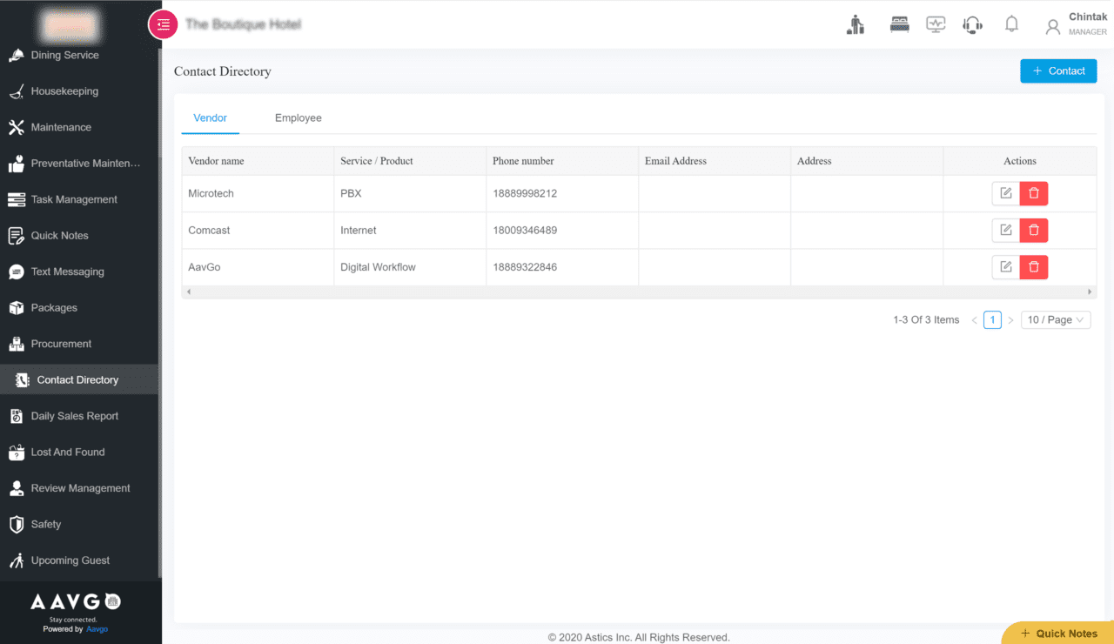Viewport: 1114px width, 644px height.
Task: Delete the Comcast vendor using the trash icon
Action: coord(1033,230)
